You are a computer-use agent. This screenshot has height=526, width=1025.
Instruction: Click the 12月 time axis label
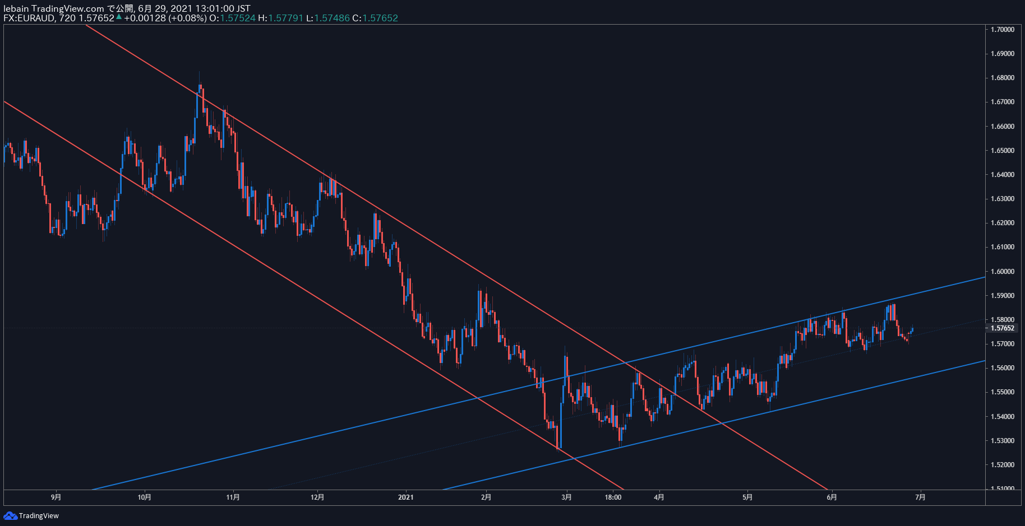pos(317,497)
